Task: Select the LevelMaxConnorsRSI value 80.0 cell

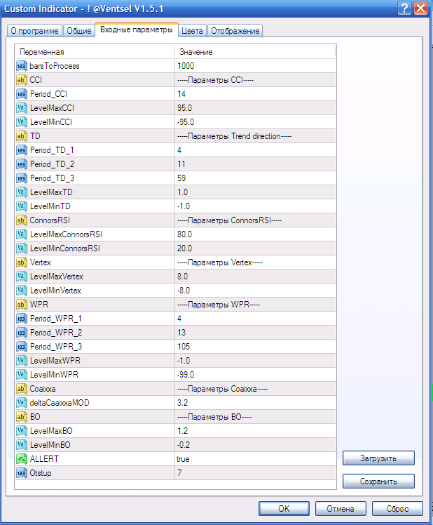Action: coord(255,234)
